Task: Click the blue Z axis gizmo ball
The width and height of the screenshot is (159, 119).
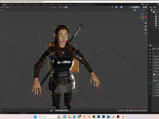Action: point(142,14)
